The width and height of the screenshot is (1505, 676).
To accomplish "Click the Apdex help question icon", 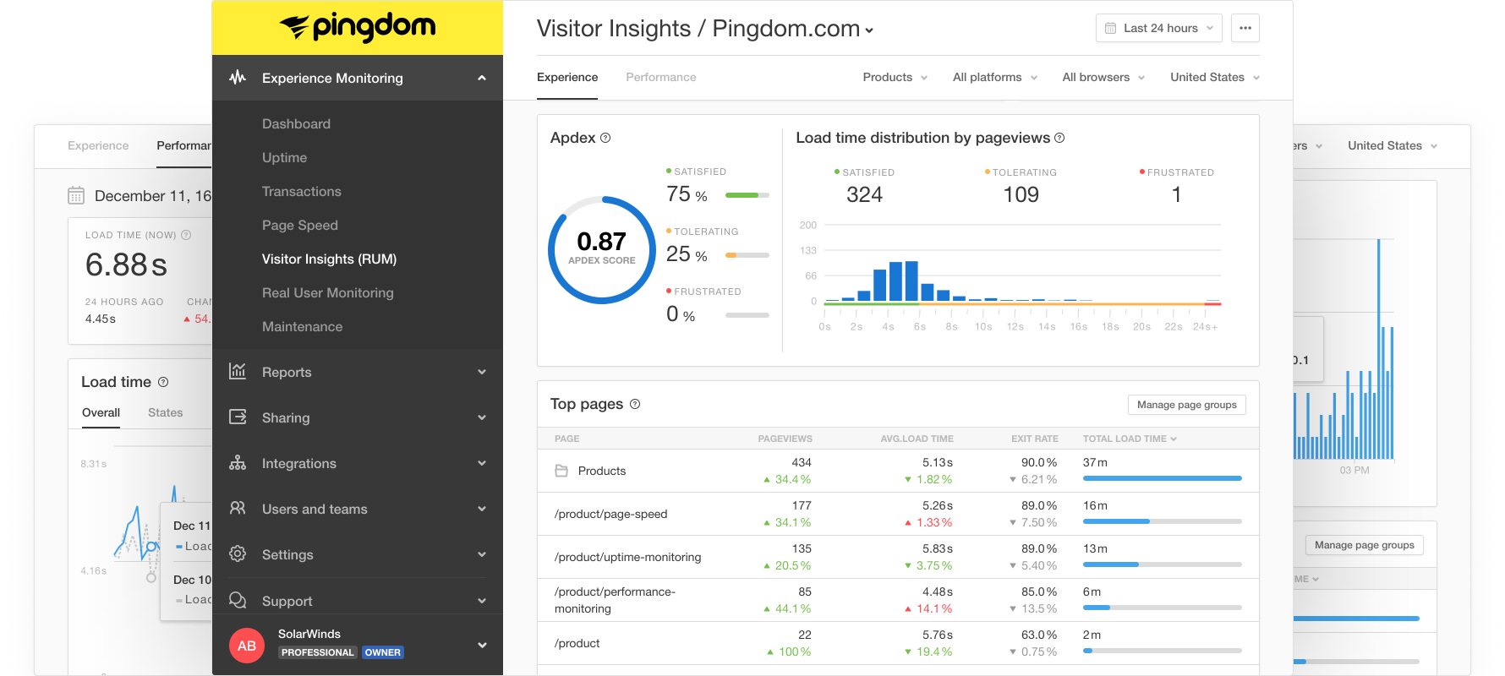I will [605, 138].
